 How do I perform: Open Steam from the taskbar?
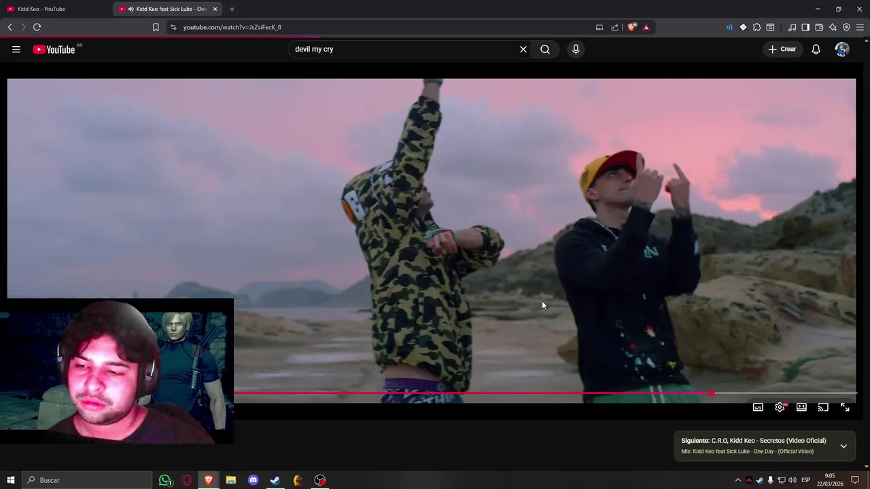(x=275, y=480)
